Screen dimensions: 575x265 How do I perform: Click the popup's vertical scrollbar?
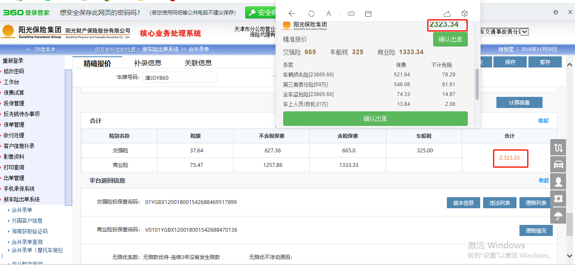pos(477,83)
